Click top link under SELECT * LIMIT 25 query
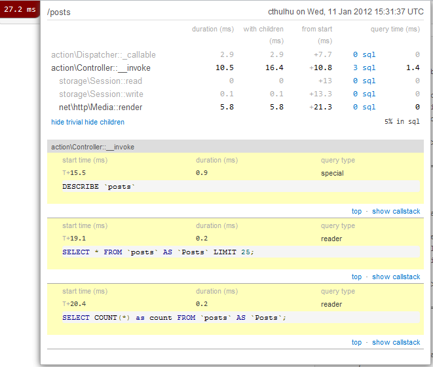The image size is (433, 367). [x=356, y=277]
